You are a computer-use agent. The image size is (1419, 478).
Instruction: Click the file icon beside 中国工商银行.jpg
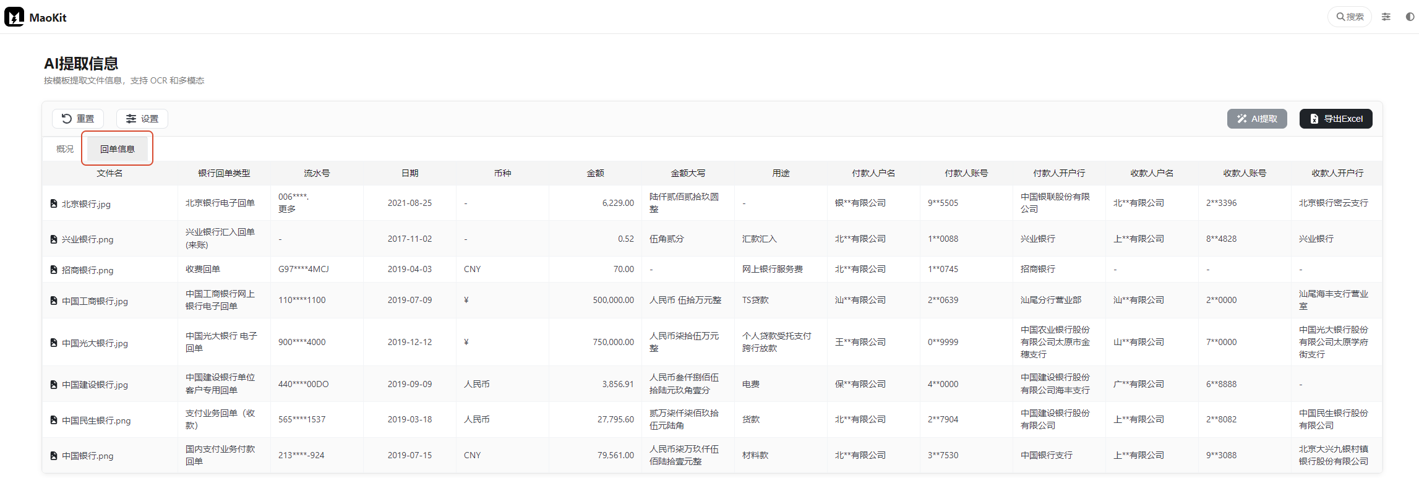tap(54, 301)
